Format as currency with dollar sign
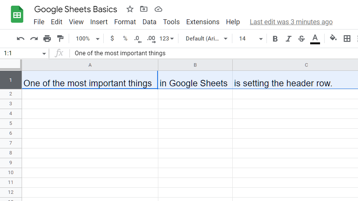358x201 pixels. pos(112,38)
